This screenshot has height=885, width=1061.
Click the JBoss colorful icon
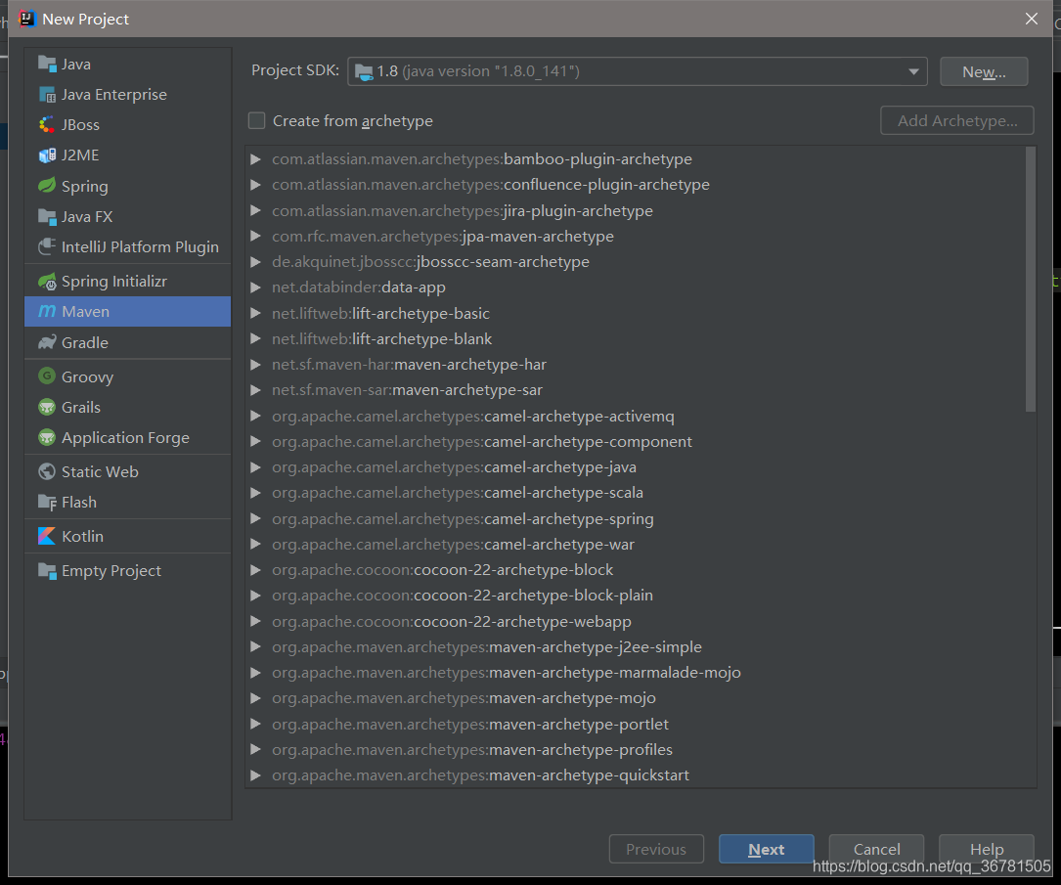click(47, 124)
